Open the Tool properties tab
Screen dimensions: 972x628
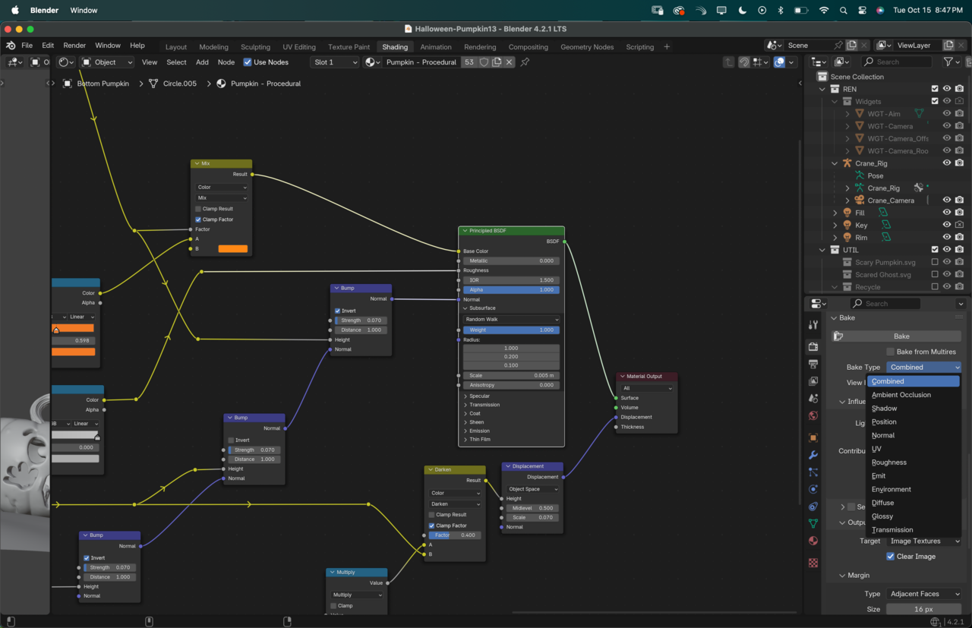tap(813, 325)
